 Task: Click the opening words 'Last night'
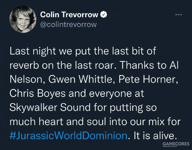click(x=33, y=51)
